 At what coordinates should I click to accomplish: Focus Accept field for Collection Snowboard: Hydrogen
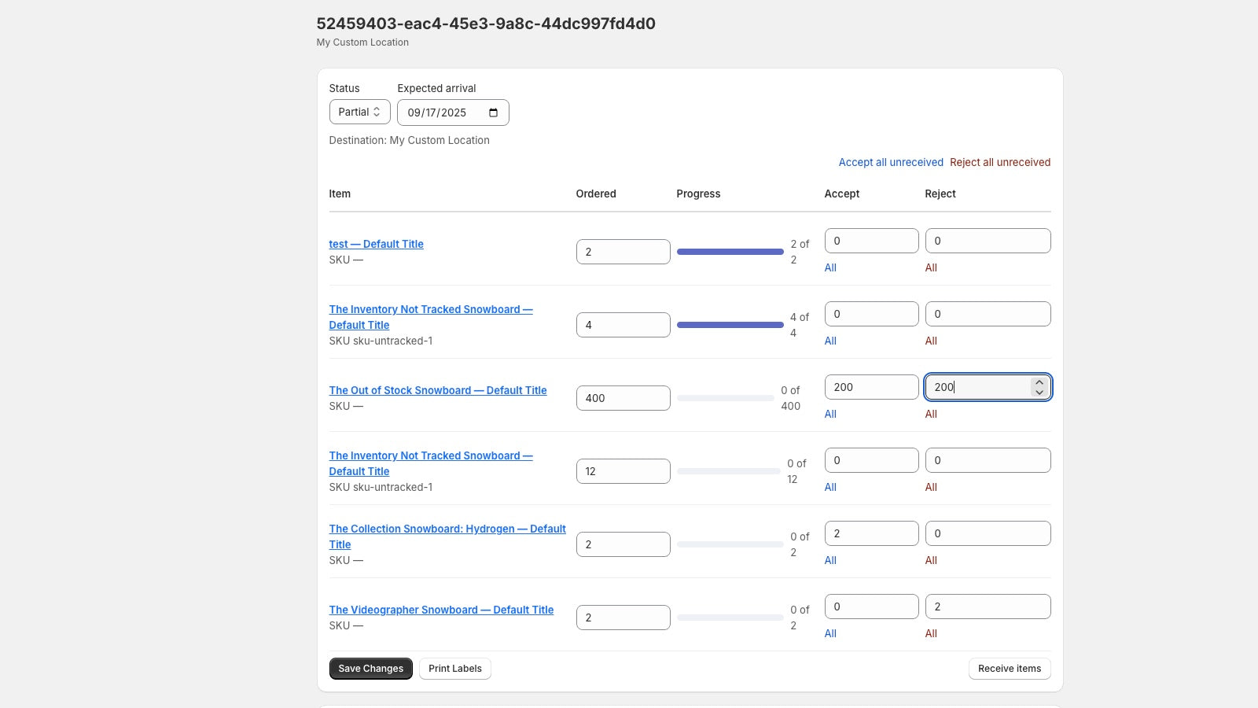(x=871, y=533)
